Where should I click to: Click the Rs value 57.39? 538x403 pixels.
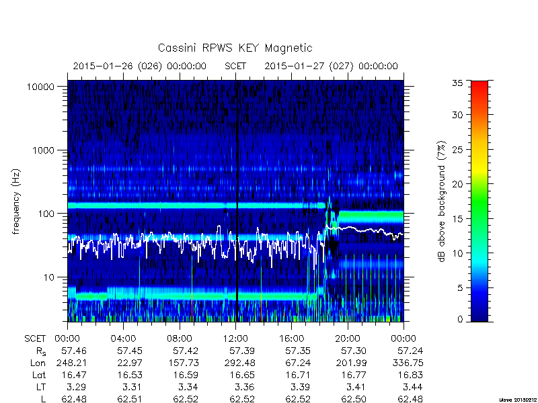click(242, 351)
